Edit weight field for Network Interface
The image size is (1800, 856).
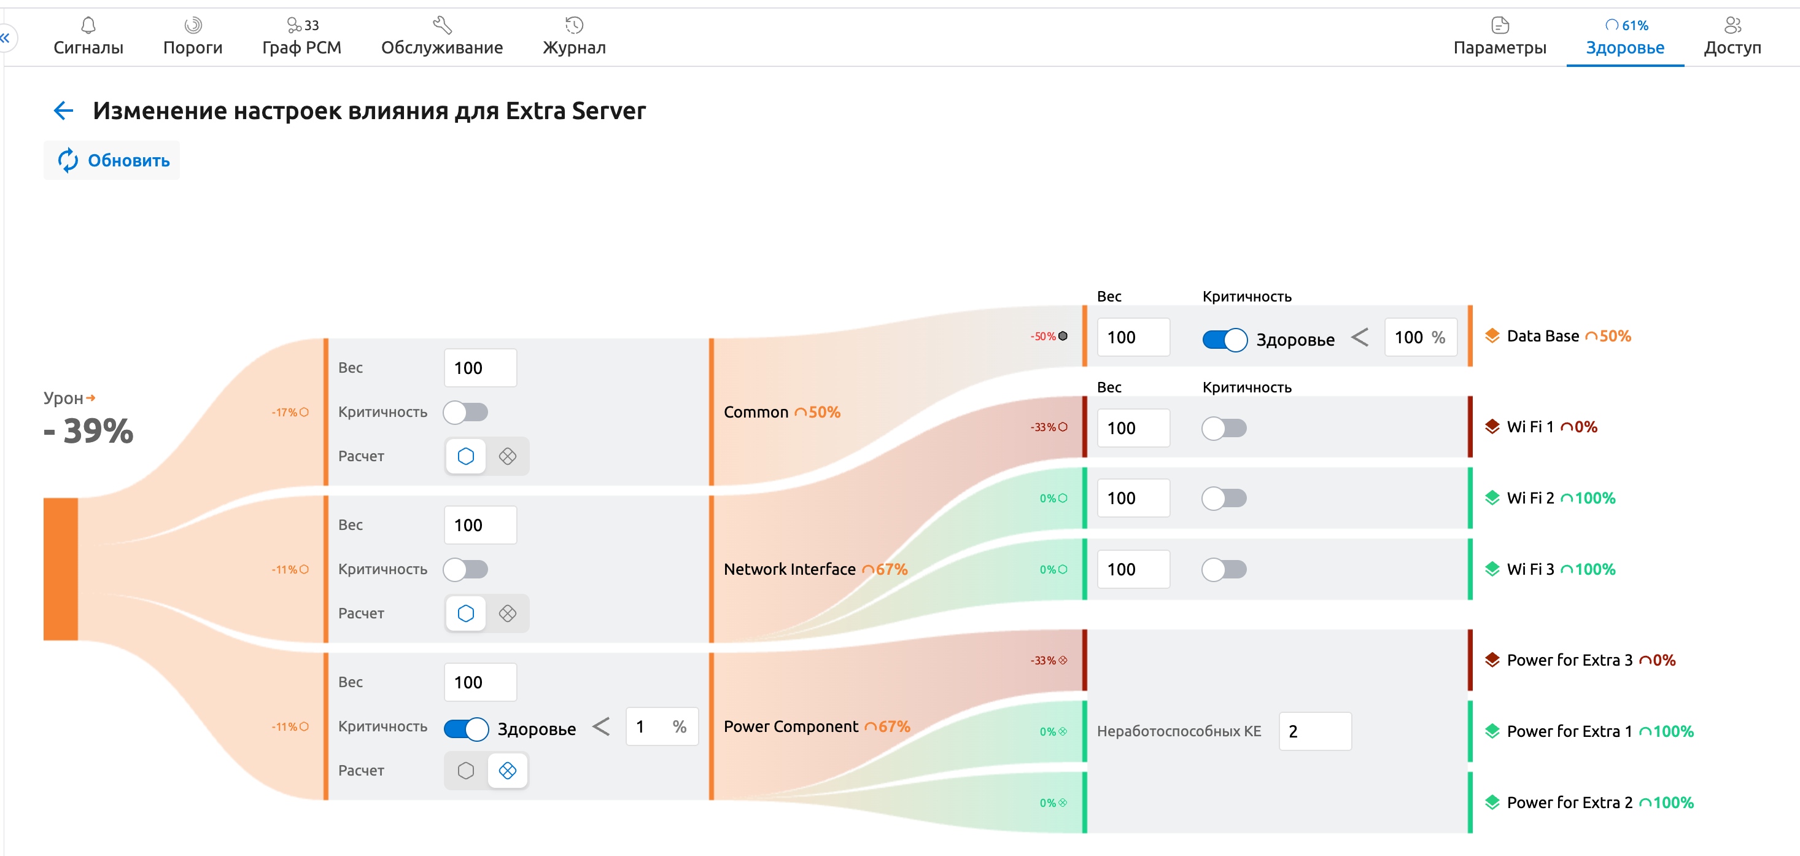coord(480,526)
